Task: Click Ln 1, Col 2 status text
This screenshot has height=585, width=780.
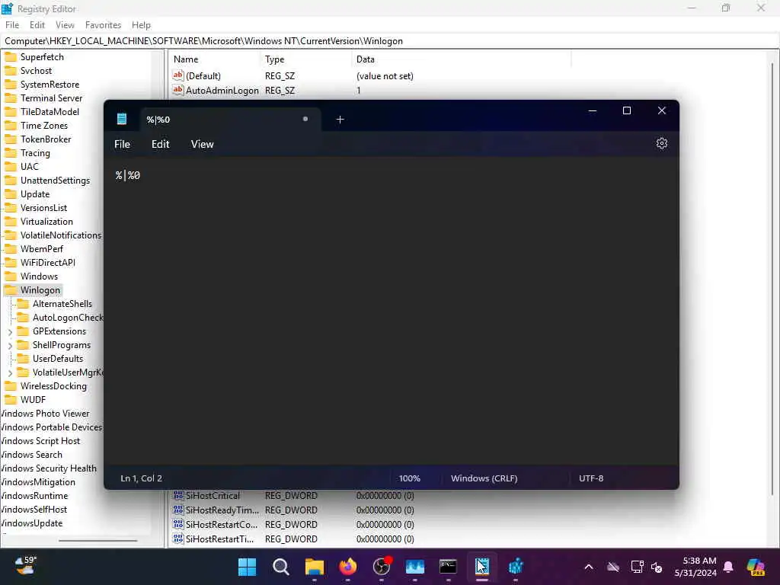Action: tap(141, 478)
